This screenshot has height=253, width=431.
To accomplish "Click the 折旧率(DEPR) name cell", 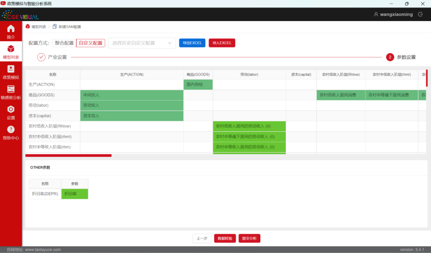I will [x=45, y=194].
